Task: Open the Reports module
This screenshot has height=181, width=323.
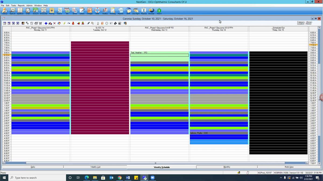Action: 120,11
